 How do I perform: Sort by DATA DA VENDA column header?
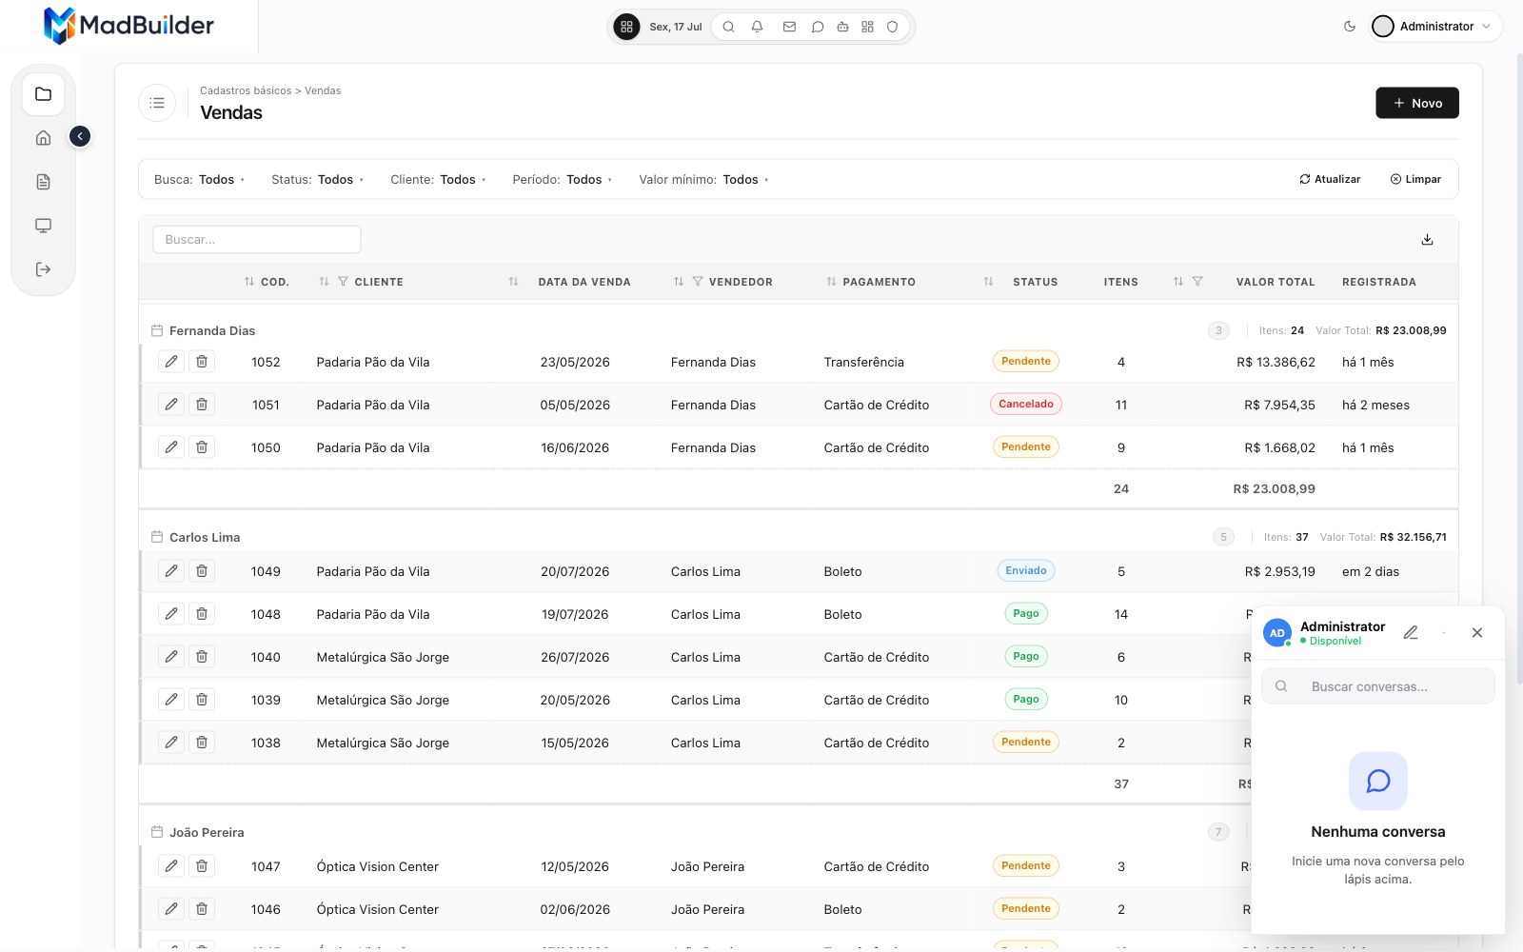(584, 282)
